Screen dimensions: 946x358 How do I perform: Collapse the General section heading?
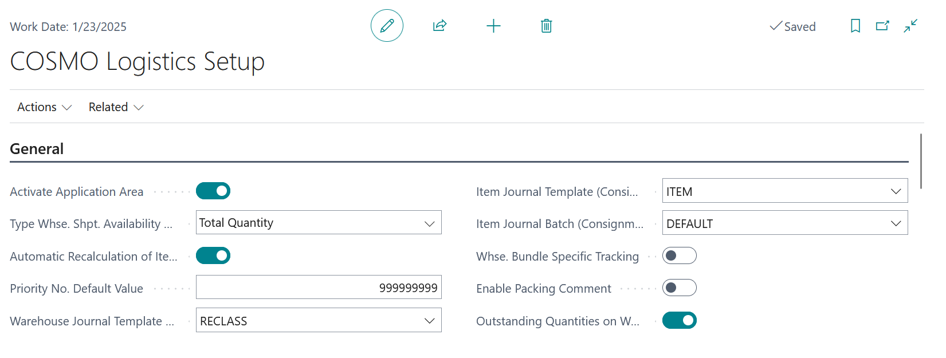coord(37,149)
